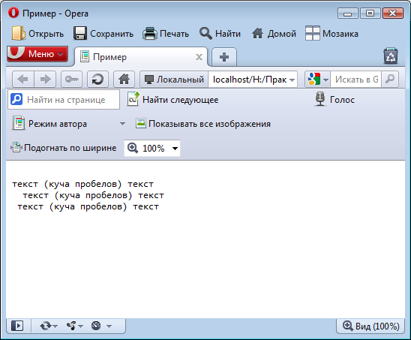The width and height of the screenshot is (411, 340).
Task: Click the home icon in navigation bar
Action: [124, 79]
